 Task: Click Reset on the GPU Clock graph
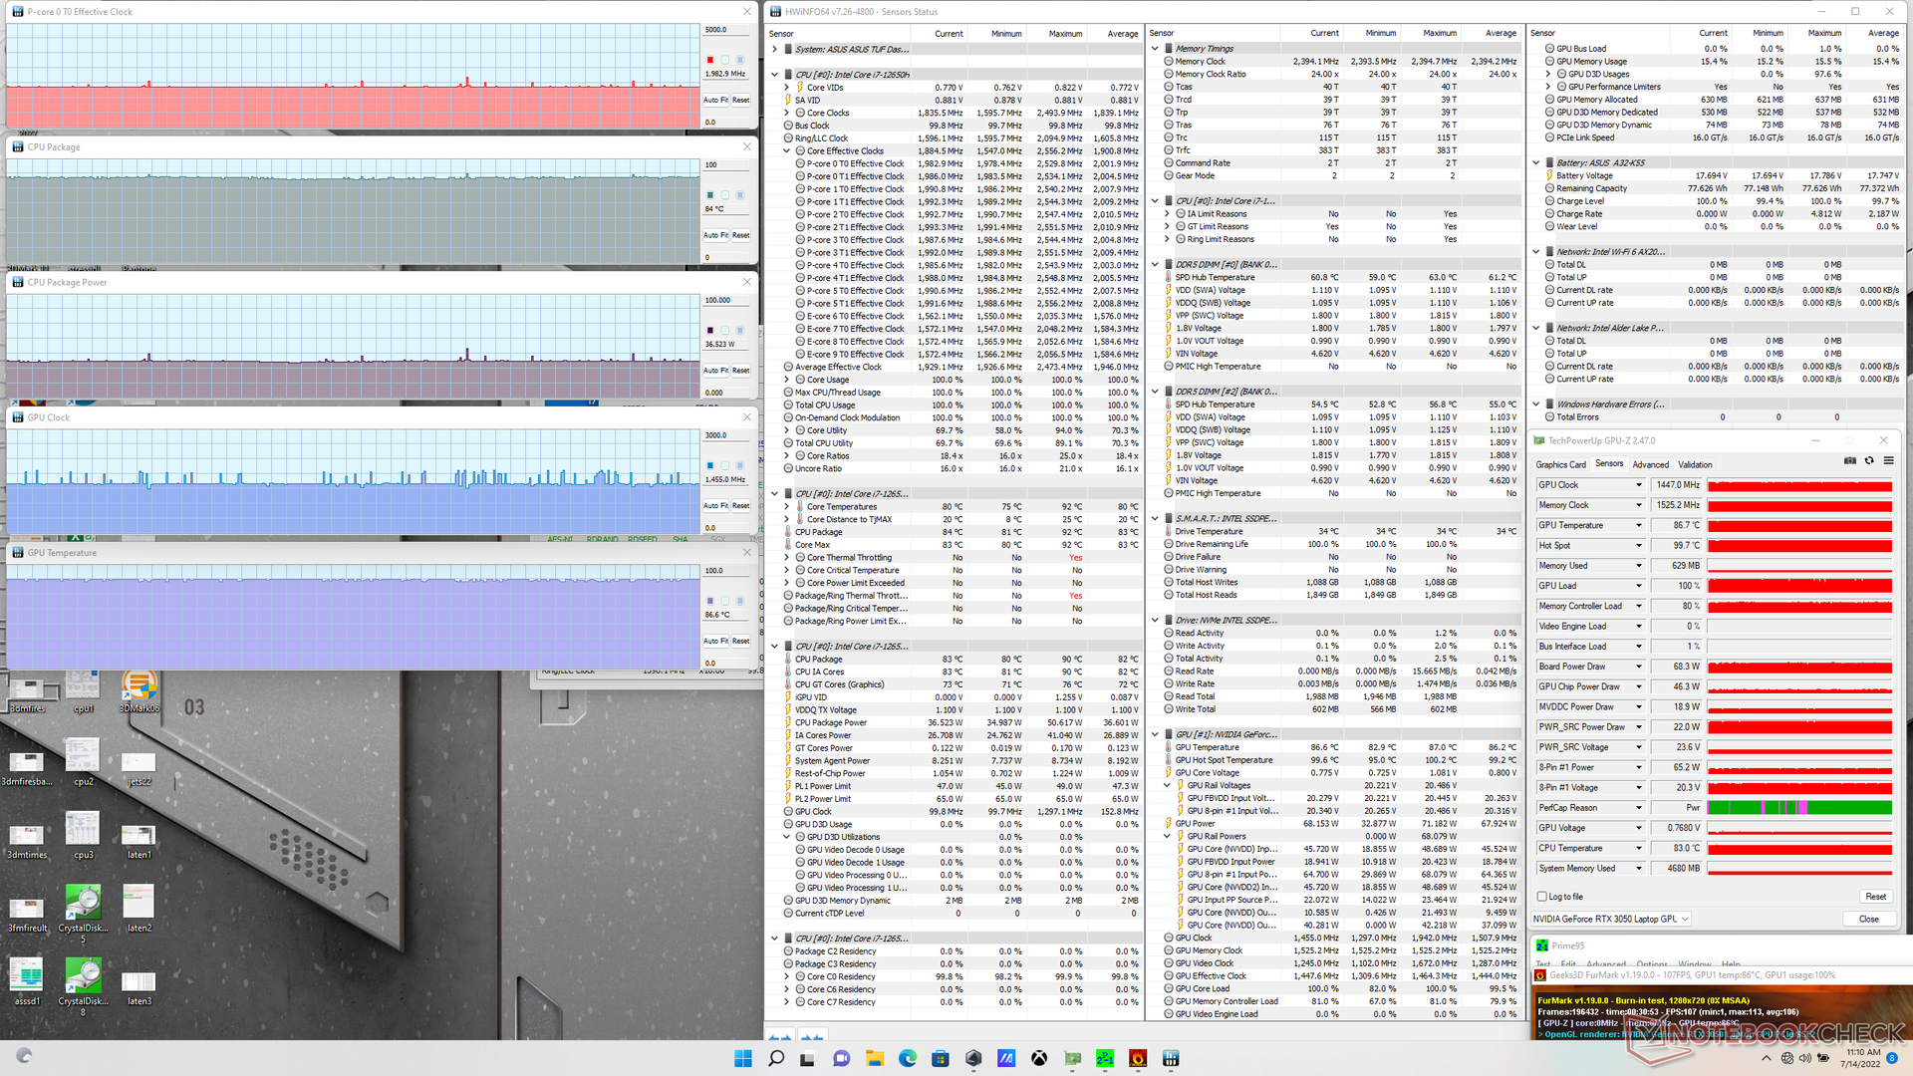pyautogui.click(x=741, y=506)
